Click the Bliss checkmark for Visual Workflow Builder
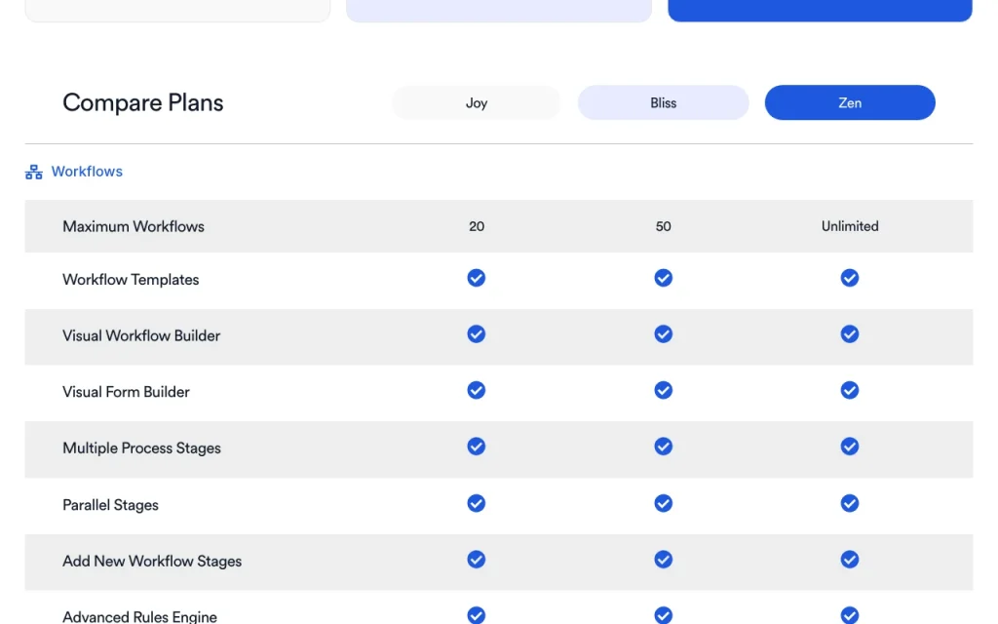The height and width of the screenshot is (624, 998). pyautogui.click(x=663, y=333)
